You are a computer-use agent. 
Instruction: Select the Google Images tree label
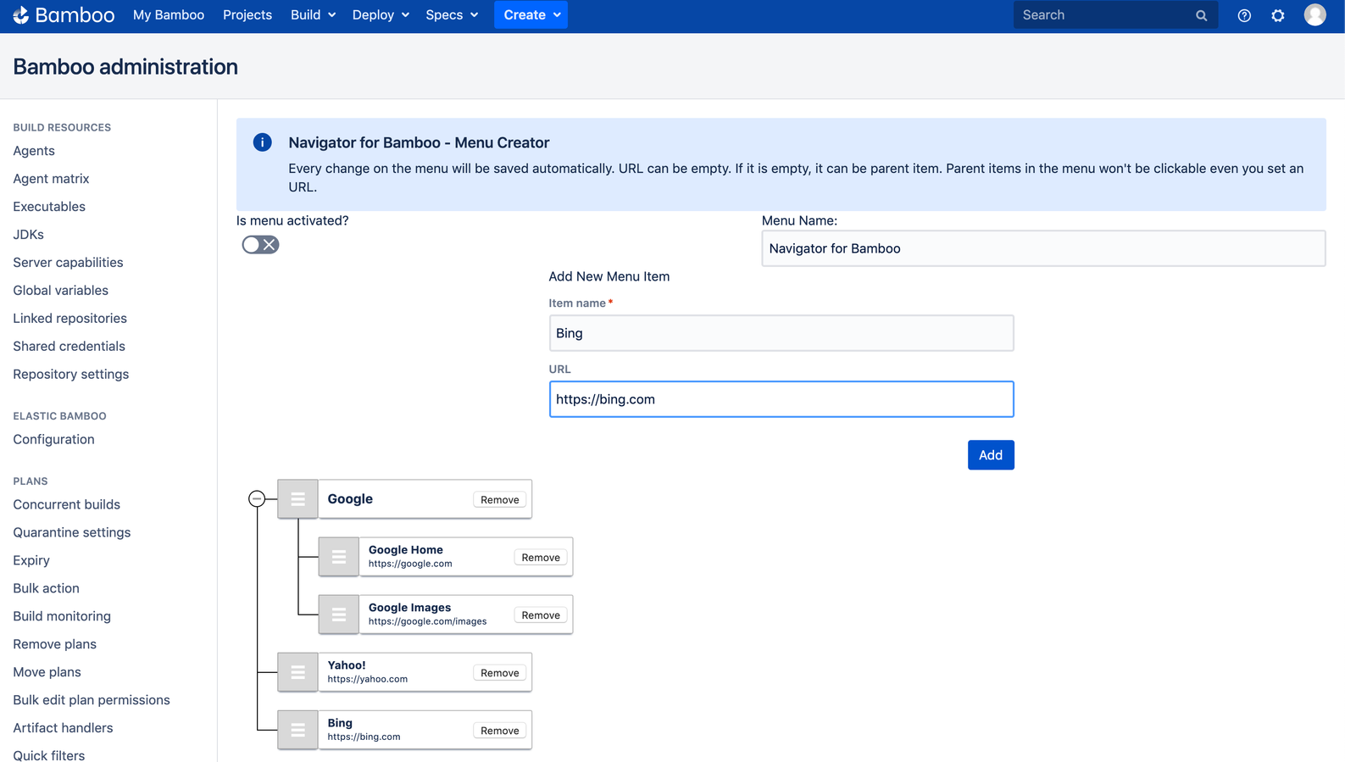(409, 608)
